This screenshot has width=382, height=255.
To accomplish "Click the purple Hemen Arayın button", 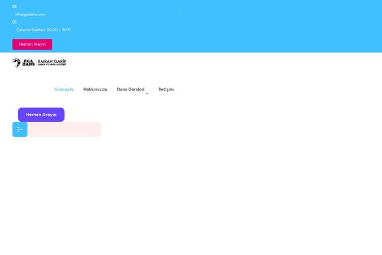I will tap(41, 115).
